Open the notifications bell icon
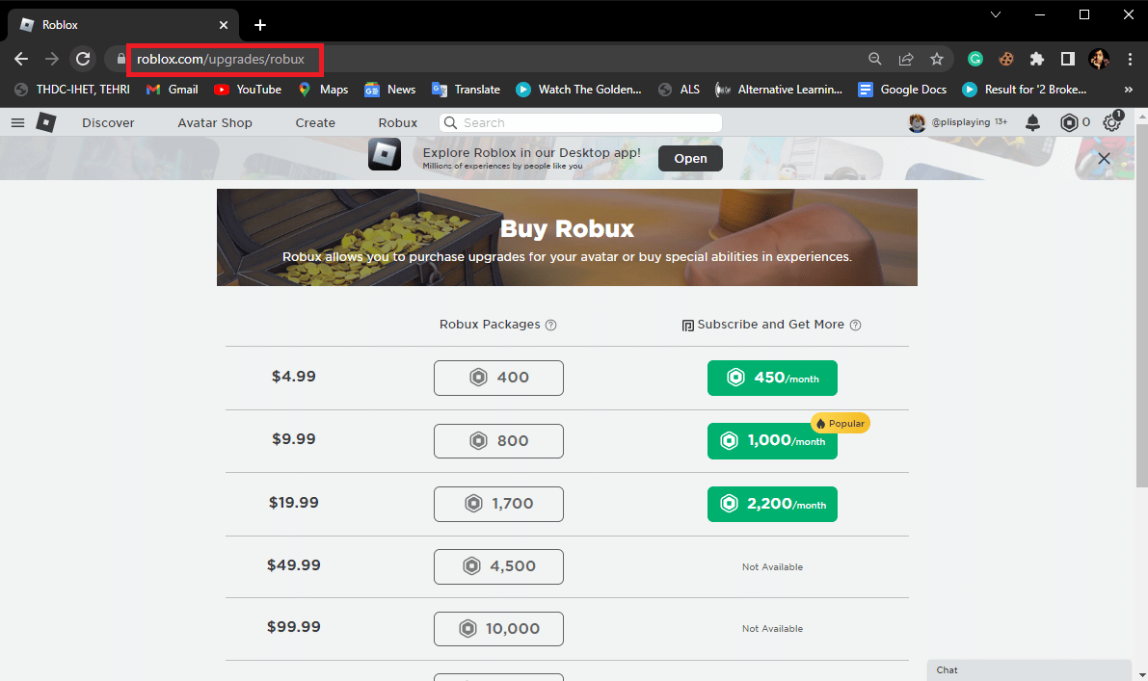This screenshot has height=681, width=1148. (1032, 123)
